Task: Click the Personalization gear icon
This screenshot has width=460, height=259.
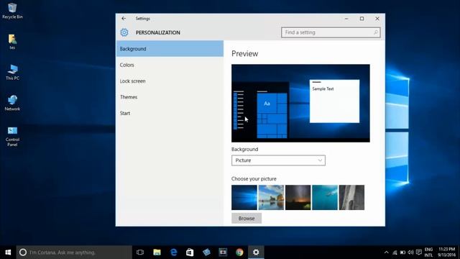Action: tap(124, 32)
